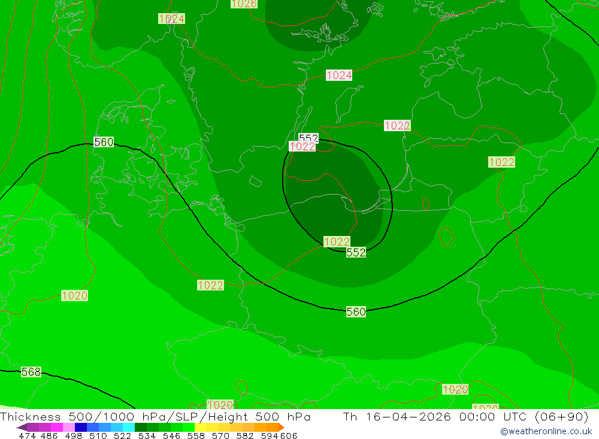Click the 546 legend value
This screenshot has width=599, height=439.
(171, 435)
